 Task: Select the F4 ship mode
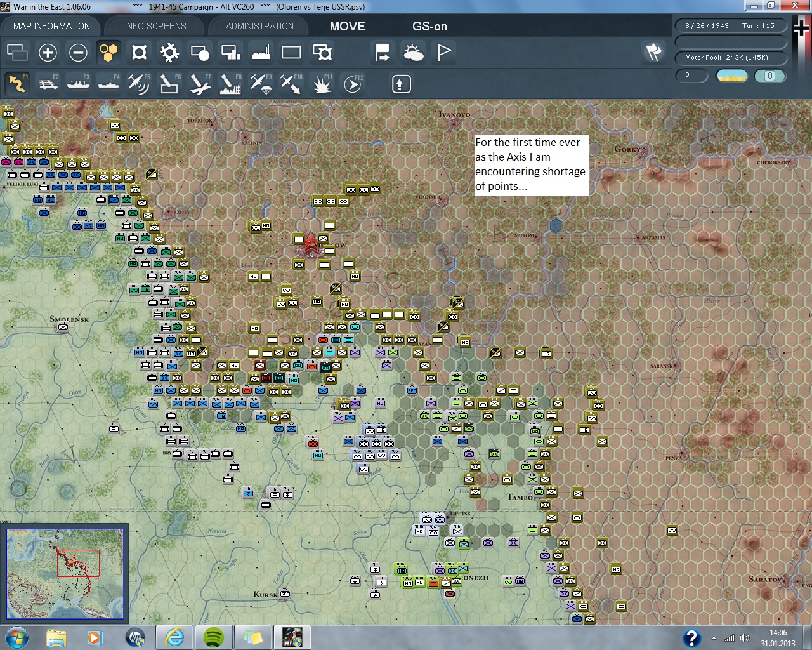[108, 84]
